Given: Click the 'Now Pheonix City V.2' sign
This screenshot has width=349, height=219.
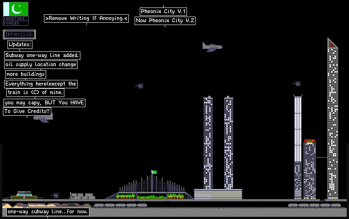Looking at the screenshot, I should (x=165, y=21).
